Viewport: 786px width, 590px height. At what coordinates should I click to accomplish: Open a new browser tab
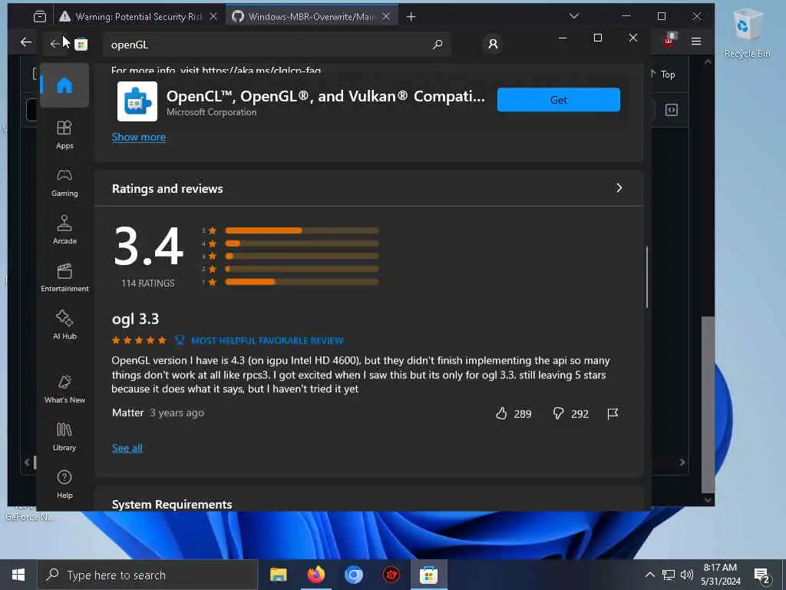click(x=411, y=17)
